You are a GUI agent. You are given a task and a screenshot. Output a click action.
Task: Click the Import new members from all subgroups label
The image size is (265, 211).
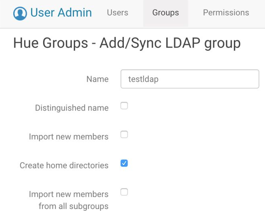[x=68, y=200]
